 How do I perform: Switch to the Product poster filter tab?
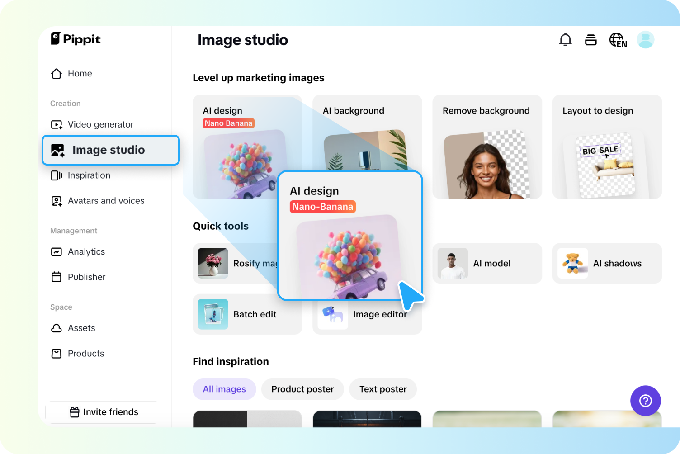pyautogui.click(x=302, y=389)
